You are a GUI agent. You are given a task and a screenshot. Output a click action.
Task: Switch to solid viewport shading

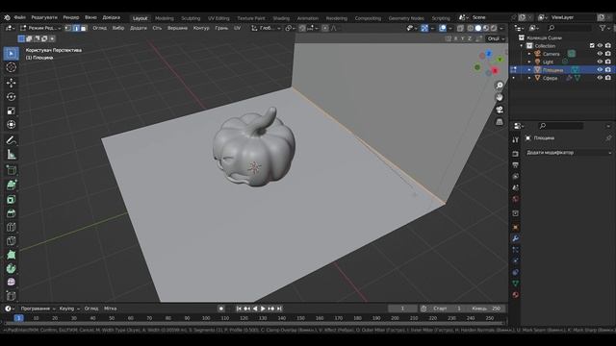point(478,28)
